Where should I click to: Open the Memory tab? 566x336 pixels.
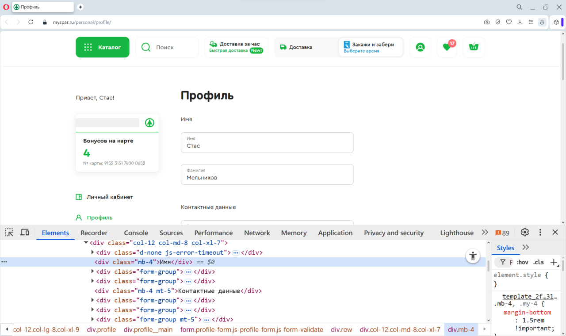(294, 233)
